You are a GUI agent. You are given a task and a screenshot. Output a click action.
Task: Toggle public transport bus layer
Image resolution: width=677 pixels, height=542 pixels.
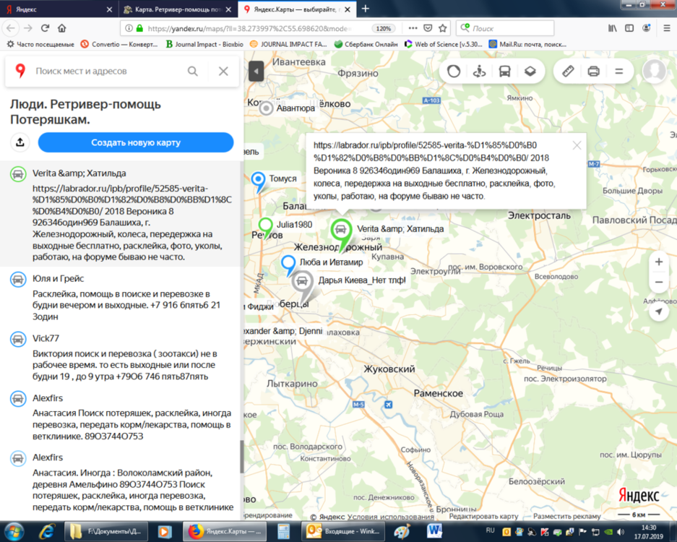point(504,71)
